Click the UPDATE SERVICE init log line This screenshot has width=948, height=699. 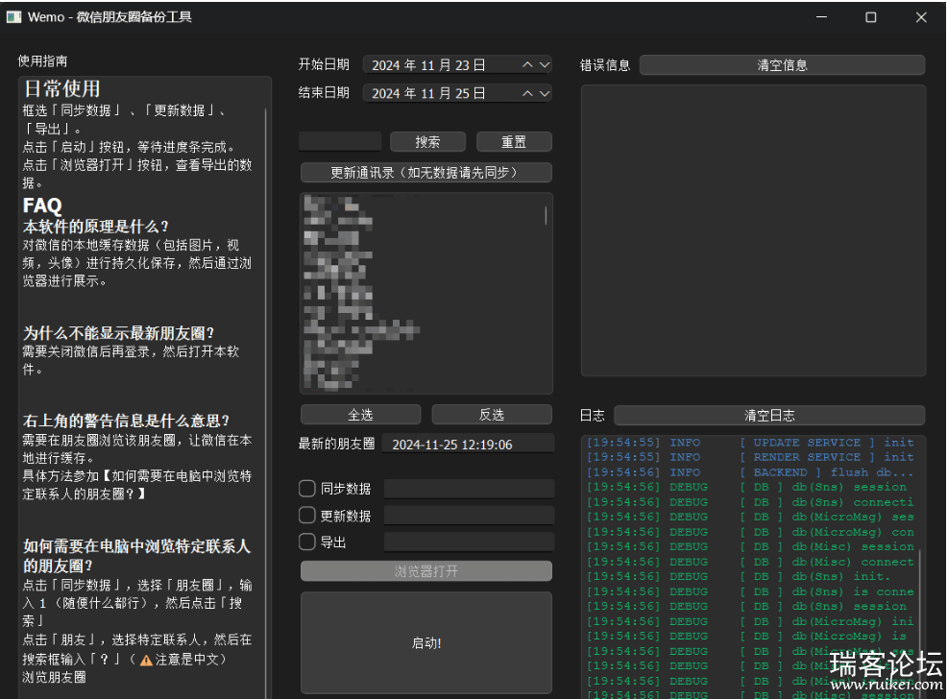(x=750, y=443)
